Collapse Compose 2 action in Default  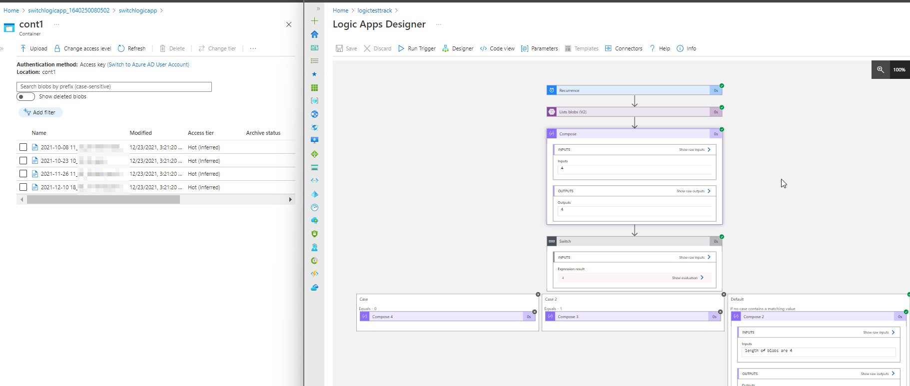(819, 317)
